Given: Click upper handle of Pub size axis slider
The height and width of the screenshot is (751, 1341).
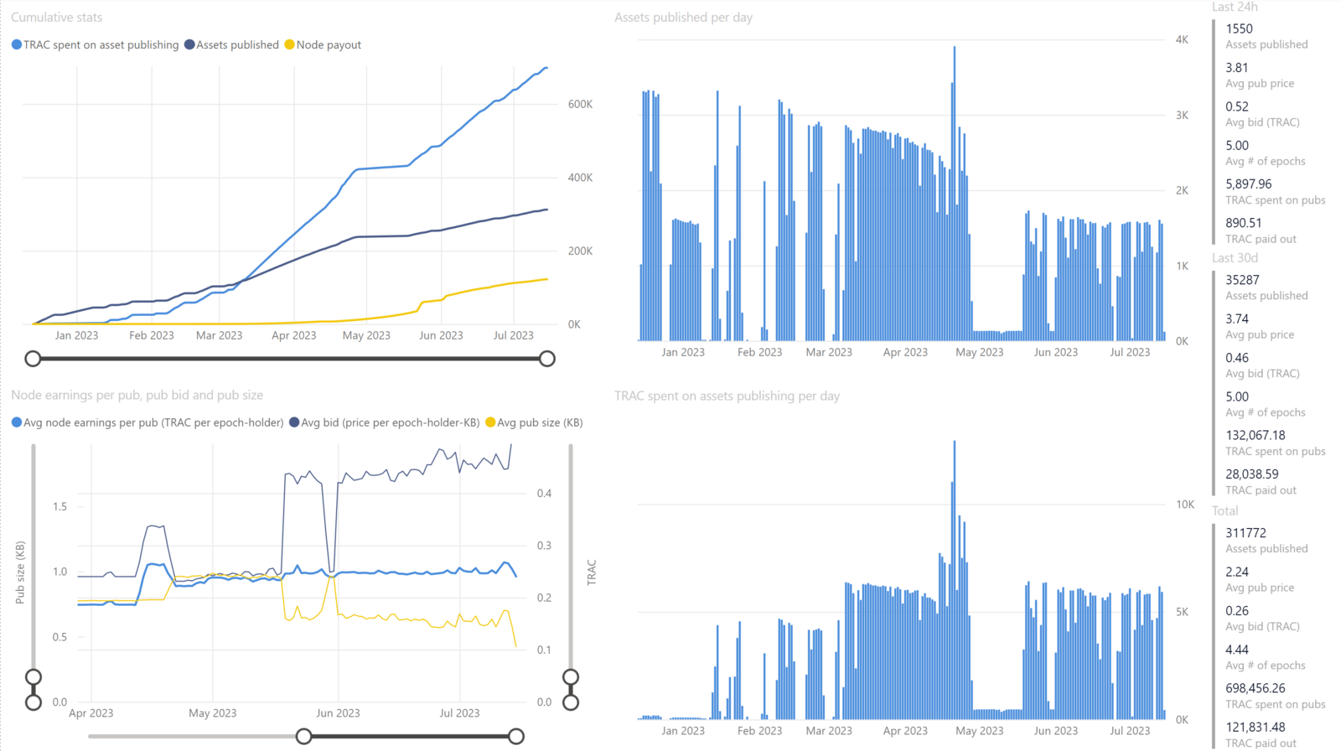Looking at the screenshot, I should pos(34,677).
